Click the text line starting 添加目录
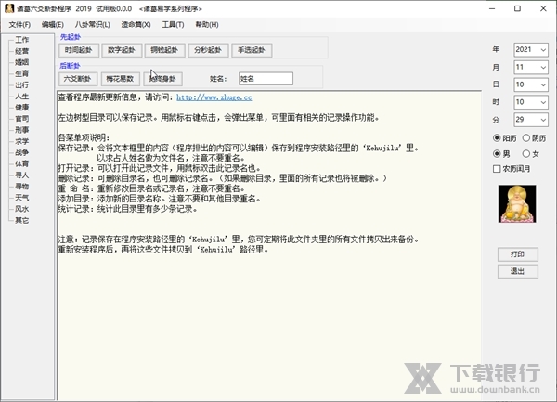The width and height of the screenshot is (557, 402). (x=160, y=199)
